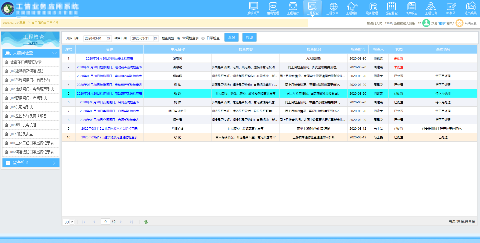Click the page number input box
This screenshot has width=480, height=243.
105,222
